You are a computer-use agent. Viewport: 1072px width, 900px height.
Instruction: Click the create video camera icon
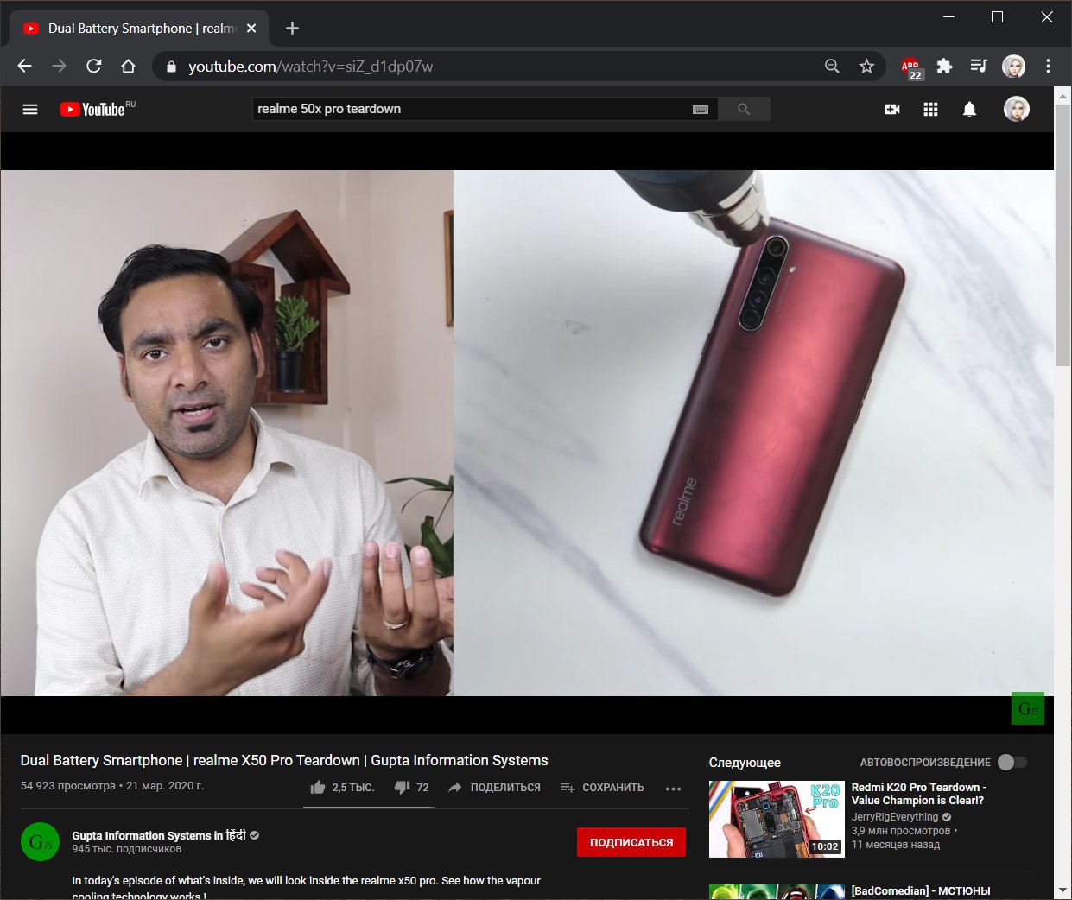point(892,109)
